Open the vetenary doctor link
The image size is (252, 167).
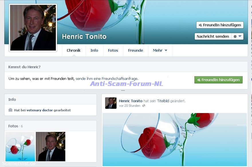[x=40, y=110]
